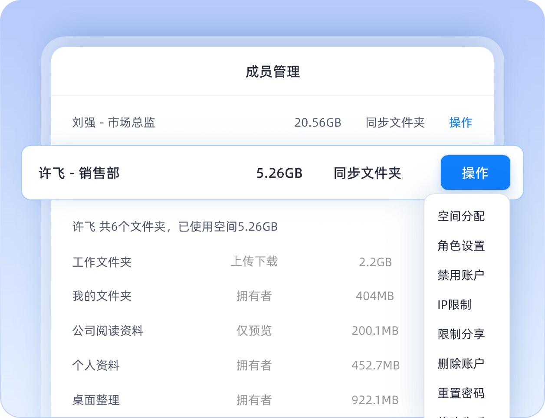Image resolution: width=545 pixels, height=418 pixels.
Task: Click 删除账户 in the dropdown
Action: (x=461, y=364)
